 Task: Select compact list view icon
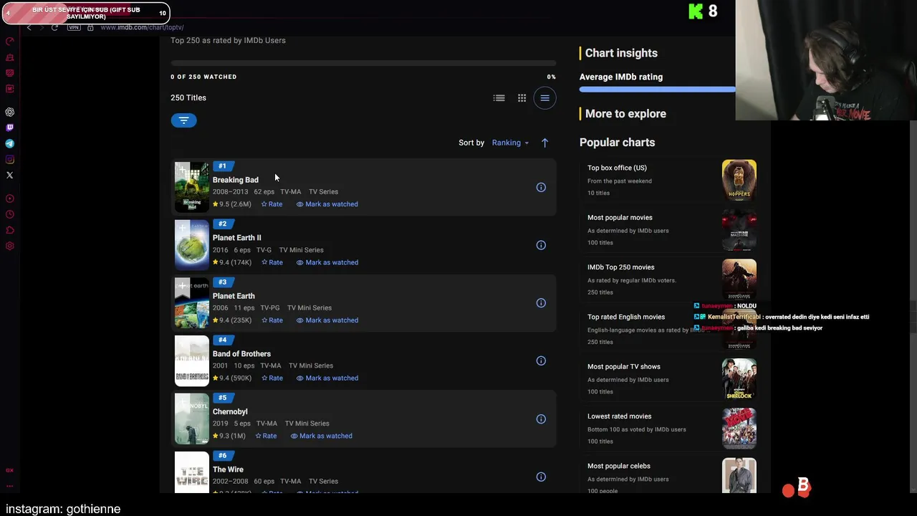tap(544, 98)
